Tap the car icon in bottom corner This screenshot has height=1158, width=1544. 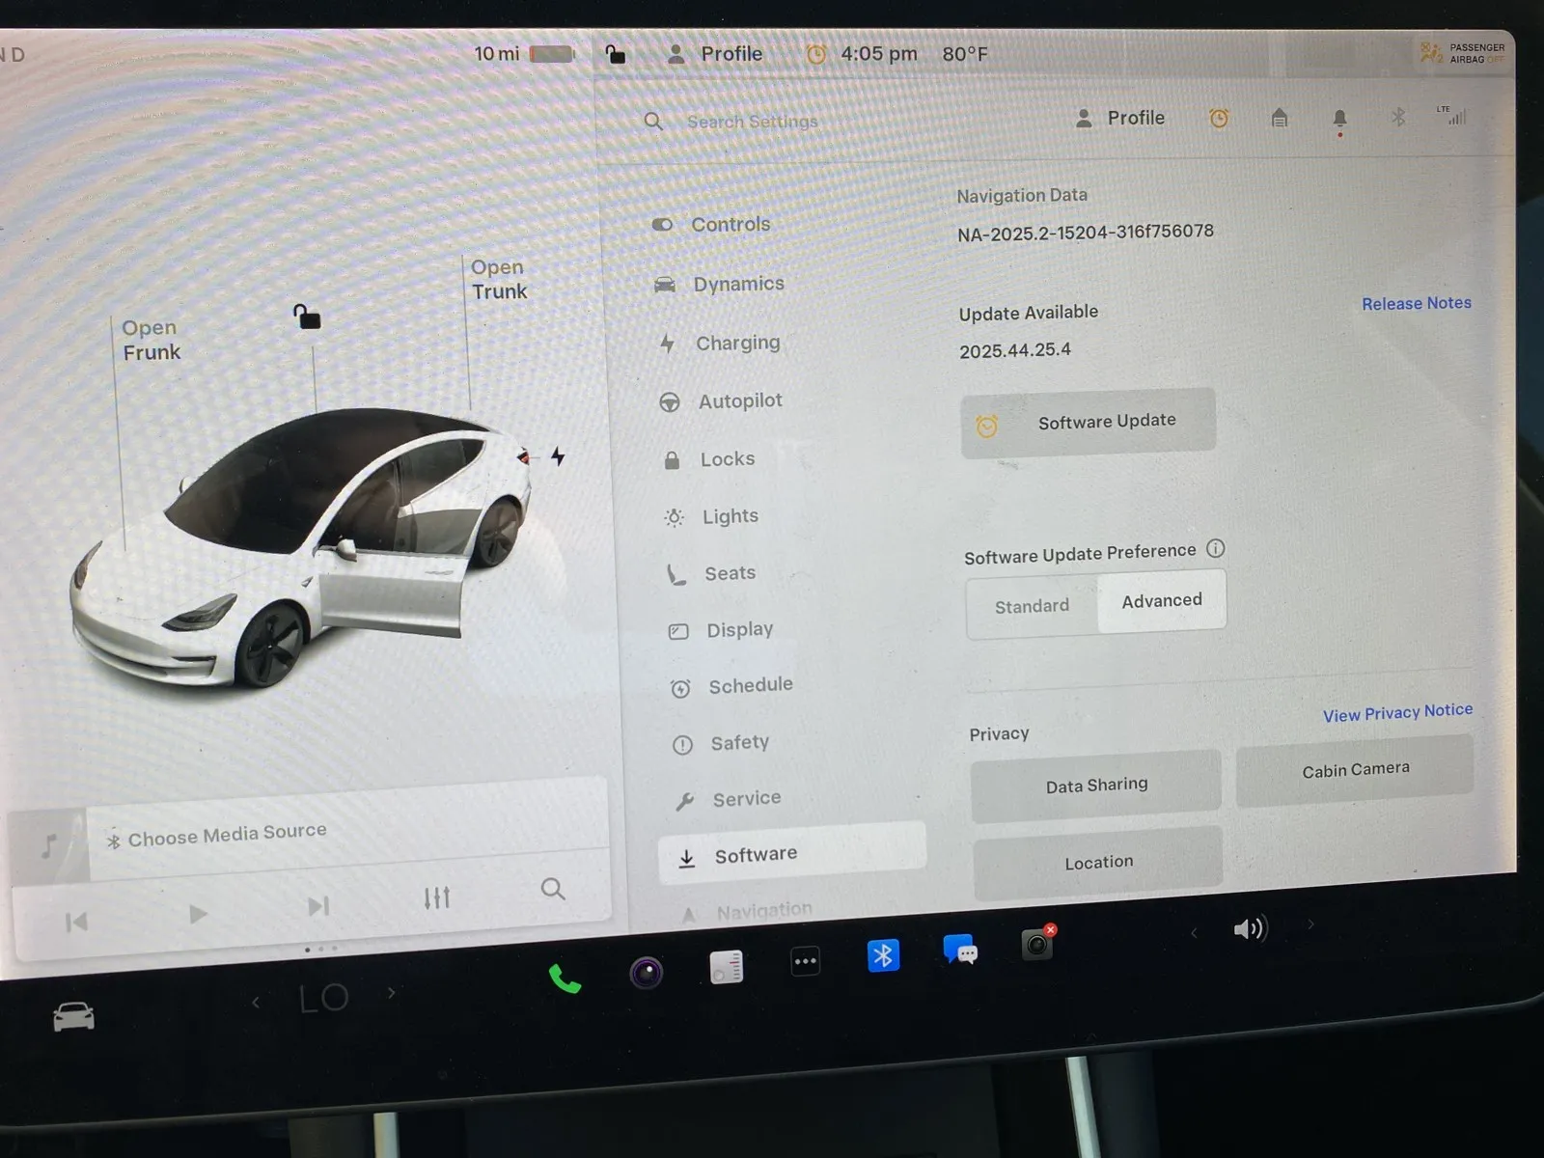pyautogui.click(x=73, y=1017)
